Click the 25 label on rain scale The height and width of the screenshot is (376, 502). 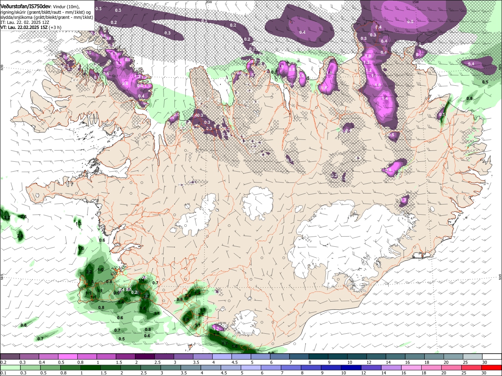[x=465, y=373]
